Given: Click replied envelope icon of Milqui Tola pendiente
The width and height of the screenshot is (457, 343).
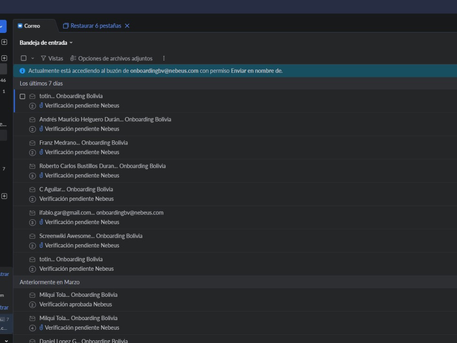Looking at the screenshot, I should click(x=32, y=318).
